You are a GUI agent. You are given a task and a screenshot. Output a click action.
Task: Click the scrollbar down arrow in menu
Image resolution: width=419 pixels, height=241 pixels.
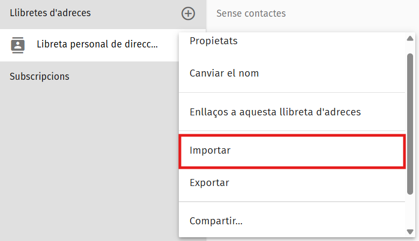(410, 231)
